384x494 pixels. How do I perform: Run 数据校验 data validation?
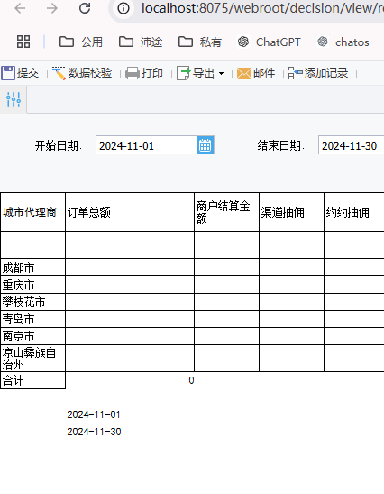82,73
